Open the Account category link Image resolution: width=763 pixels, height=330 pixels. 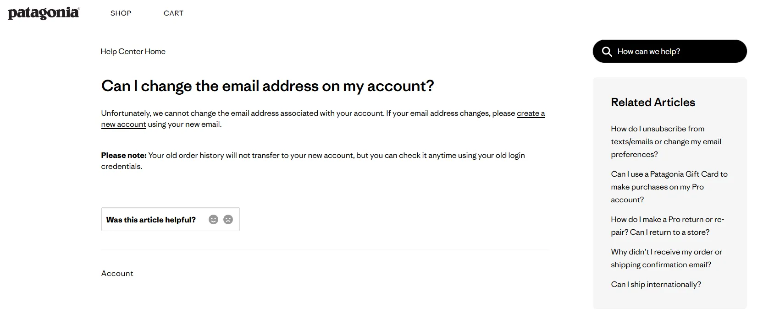point(117,273)
